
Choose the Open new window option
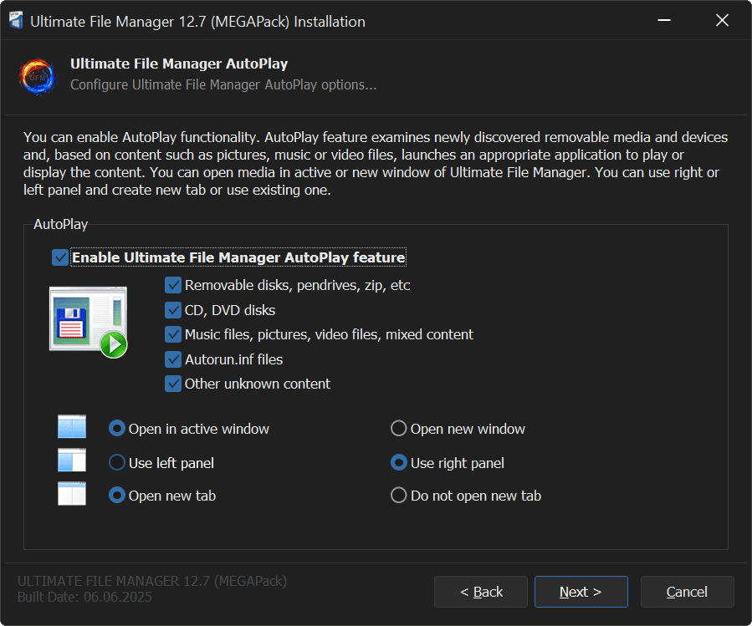click(399, 429)
